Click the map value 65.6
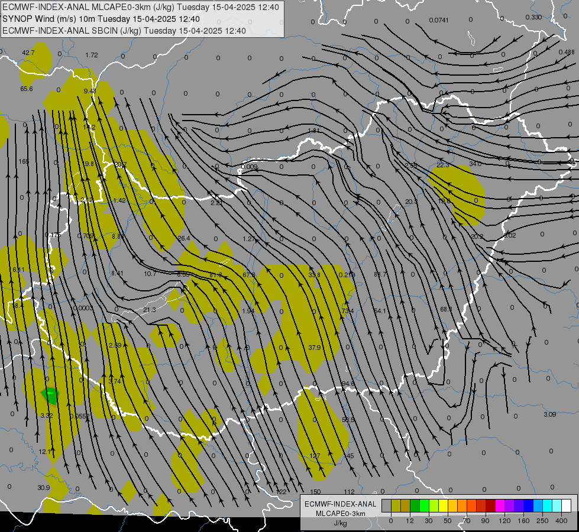Image resolution: width=579 pixels, height=532 pixels. click(27, 89)
